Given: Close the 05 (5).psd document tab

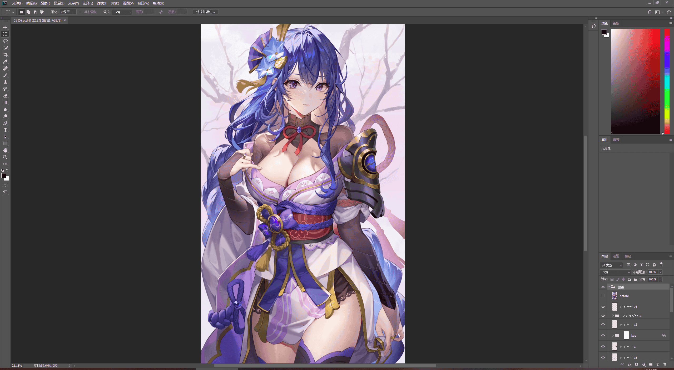Looking at the screenshot, I should pyautogui.click(x=65, y=20).
